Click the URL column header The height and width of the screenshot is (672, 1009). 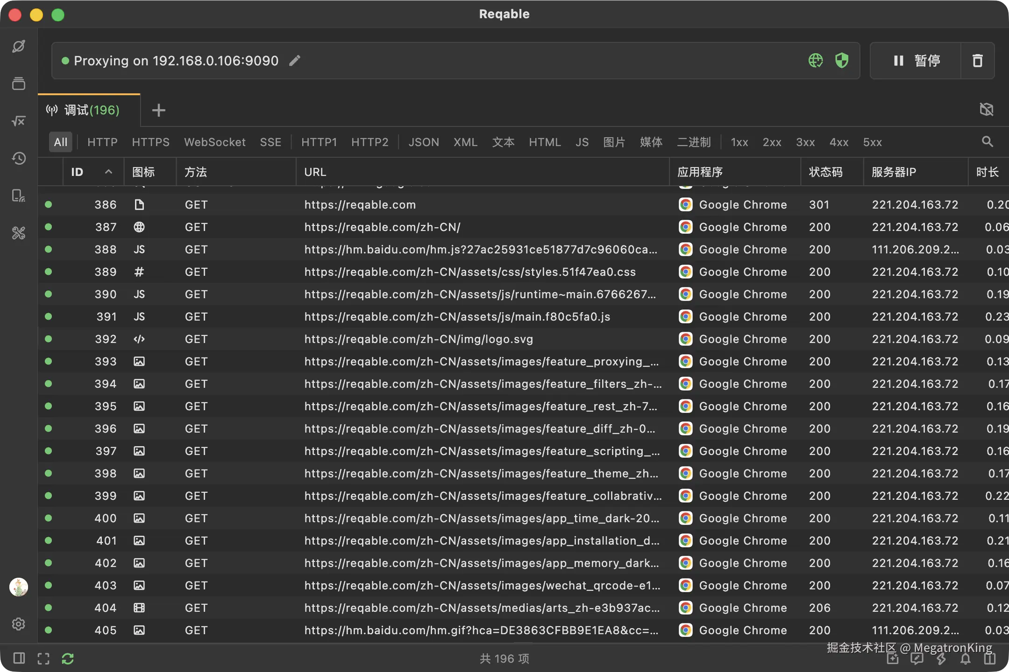click(x=483, y=172)
